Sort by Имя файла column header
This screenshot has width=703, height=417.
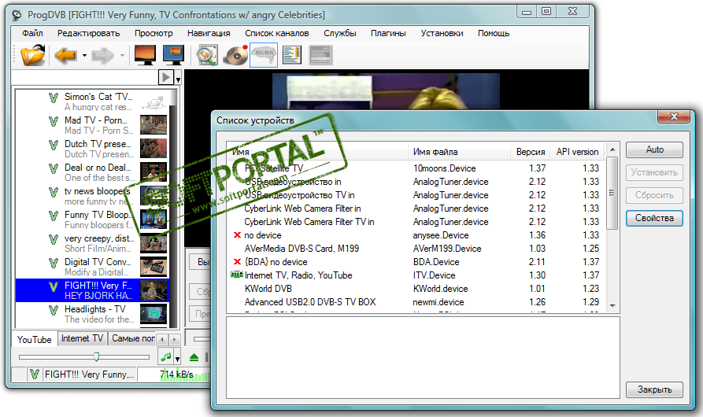(x=459, y=152)
